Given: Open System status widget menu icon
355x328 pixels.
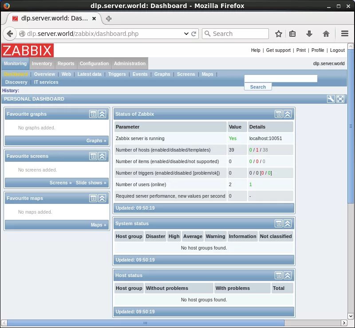Looking at the screenshot, I should pos(279,223).
